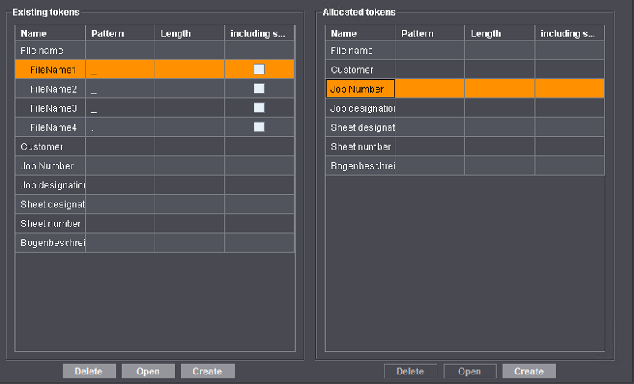Image resolution: width=634 pixels, height=384 pixels.
Task: Click including s... header in Allocated tokens
Action: (570, 33)
